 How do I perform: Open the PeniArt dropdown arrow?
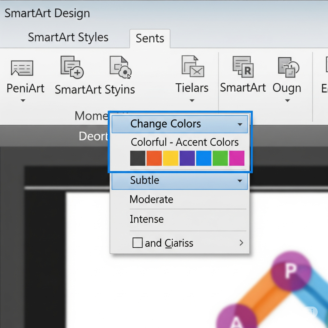point(23,101)
